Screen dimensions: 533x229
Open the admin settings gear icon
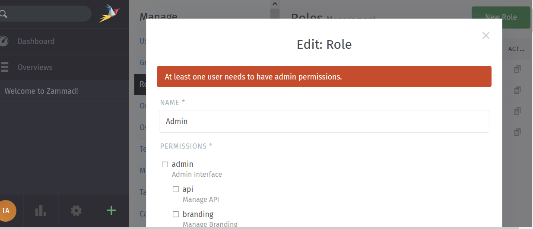coord(76,210)
